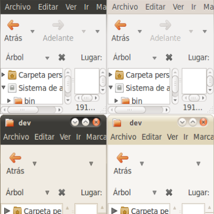The image size is (214, 214).
Task: Click home folder icon beside Carpeta pe, light dev window
Action: [125, 210]
